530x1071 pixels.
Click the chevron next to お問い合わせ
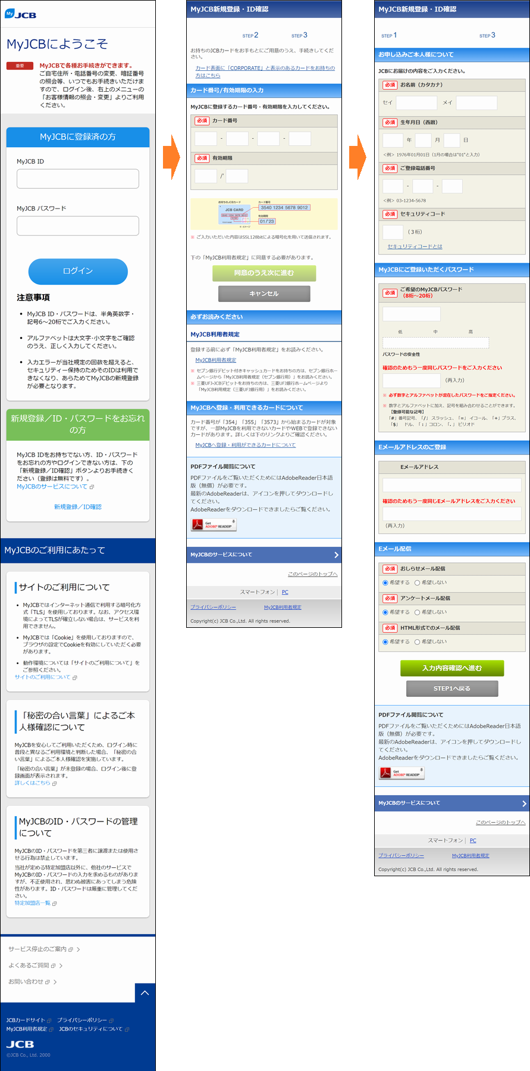pyautogui.click(x=55, y=982)
